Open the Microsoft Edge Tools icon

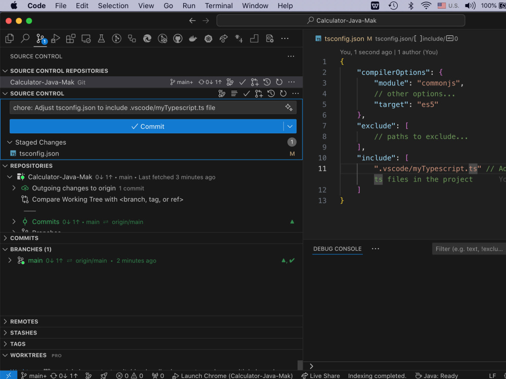pyautogui.click(x=147, y=39)
